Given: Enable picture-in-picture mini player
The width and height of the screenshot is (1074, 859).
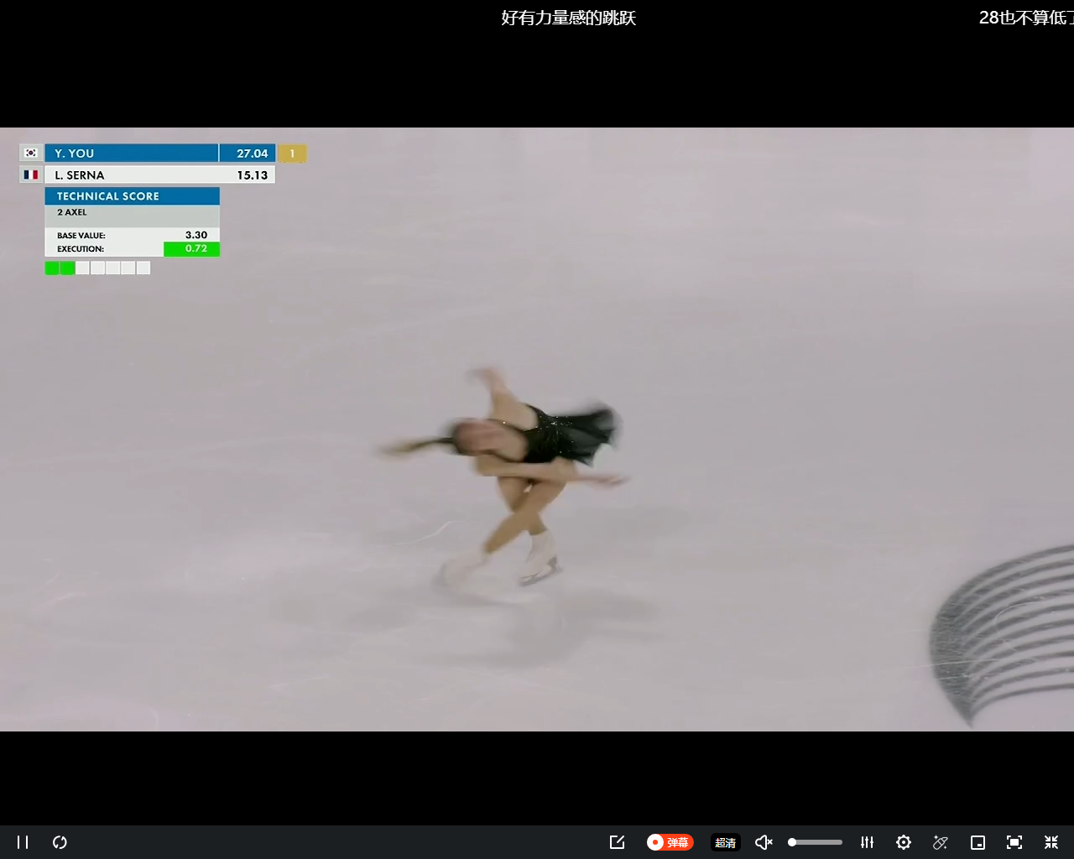Looking at the screenshot, I should click(x=978, y=842).
